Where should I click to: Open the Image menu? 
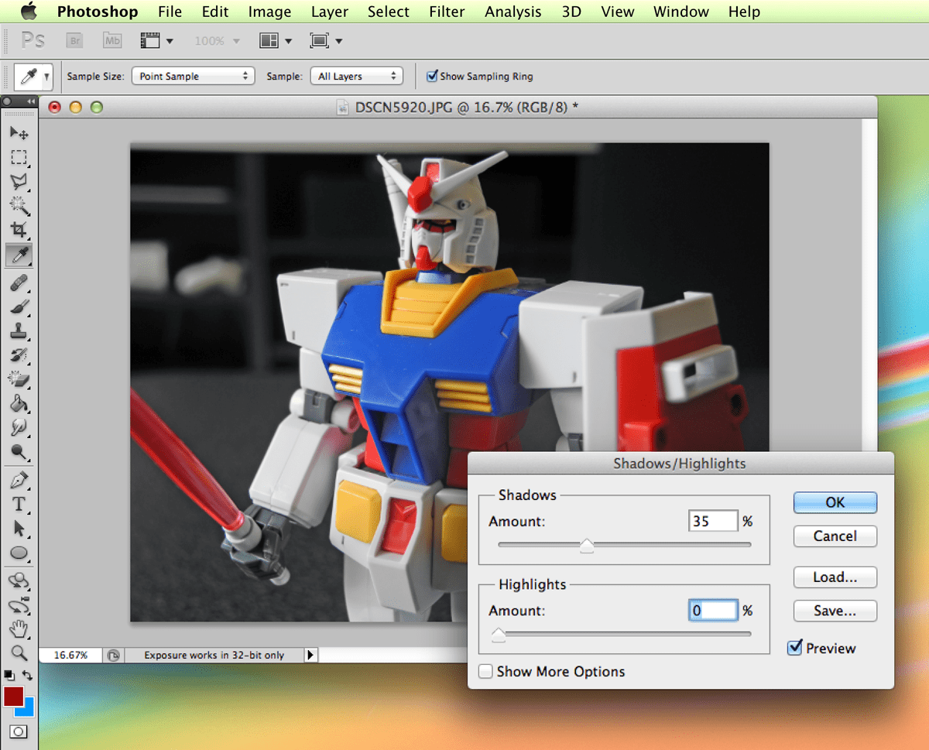tap(269, 12)
